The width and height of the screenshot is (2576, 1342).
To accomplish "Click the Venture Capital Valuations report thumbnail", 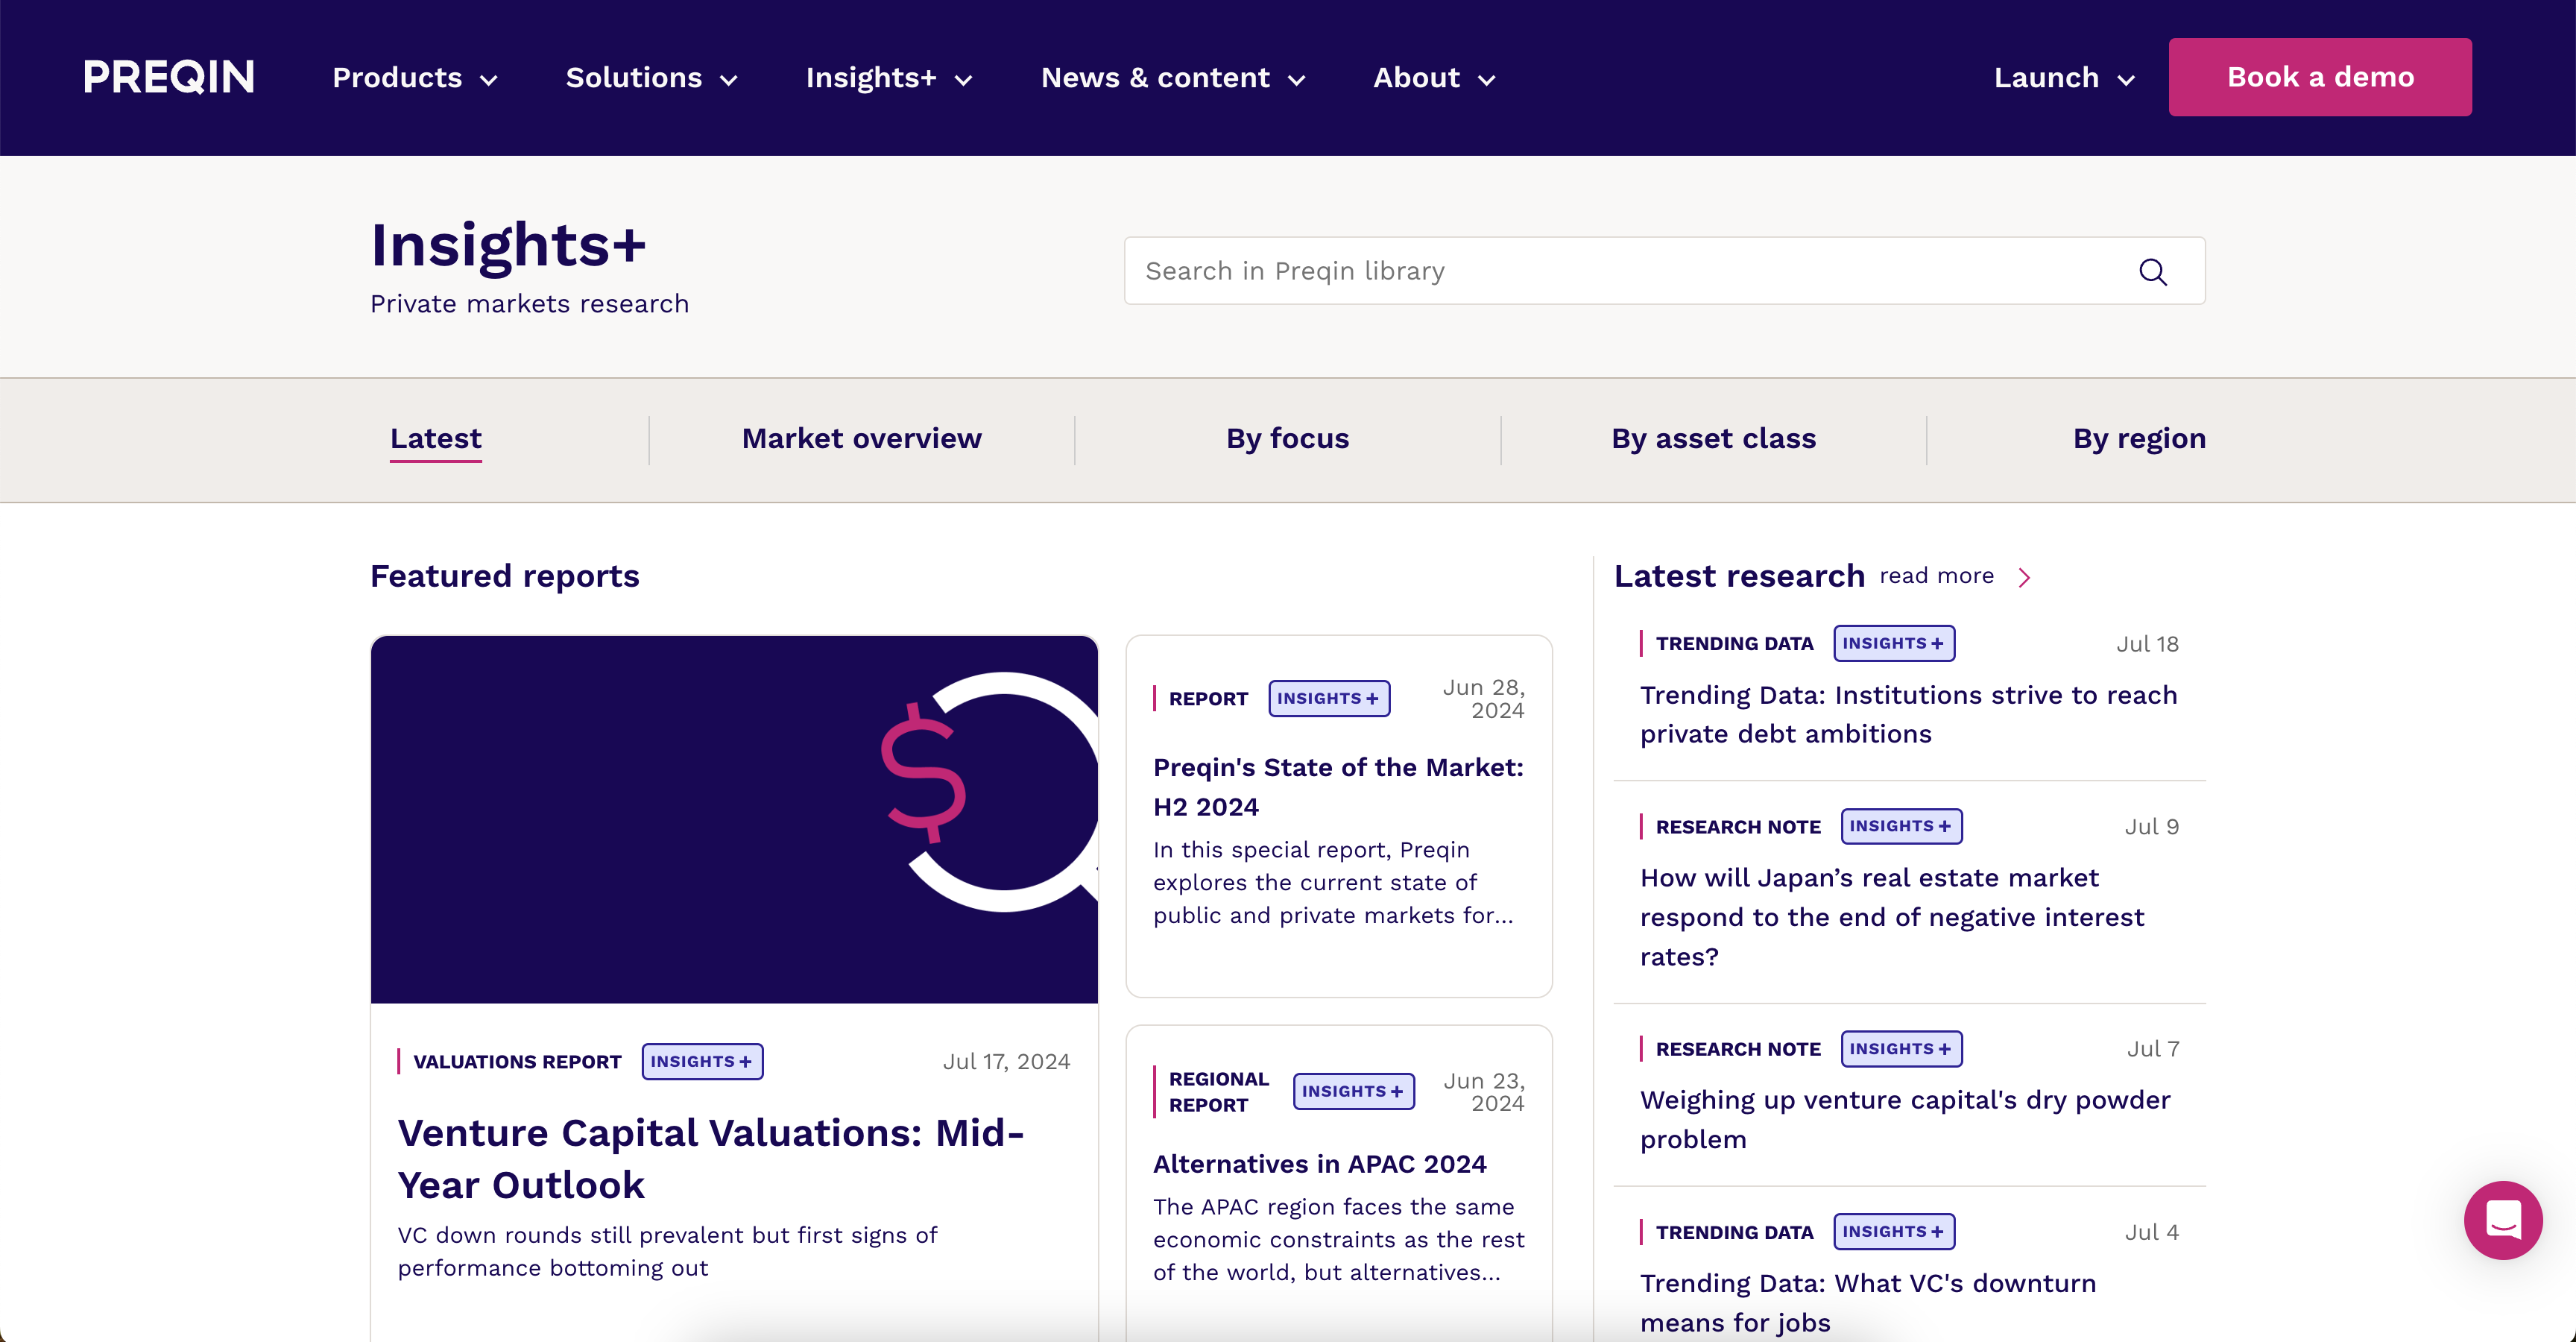I will coord(734,819).
